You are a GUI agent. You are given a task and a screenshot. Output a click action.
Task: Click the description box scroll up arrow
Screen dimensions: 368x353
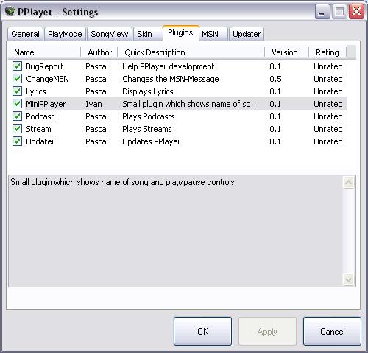[x=349, y=182]
